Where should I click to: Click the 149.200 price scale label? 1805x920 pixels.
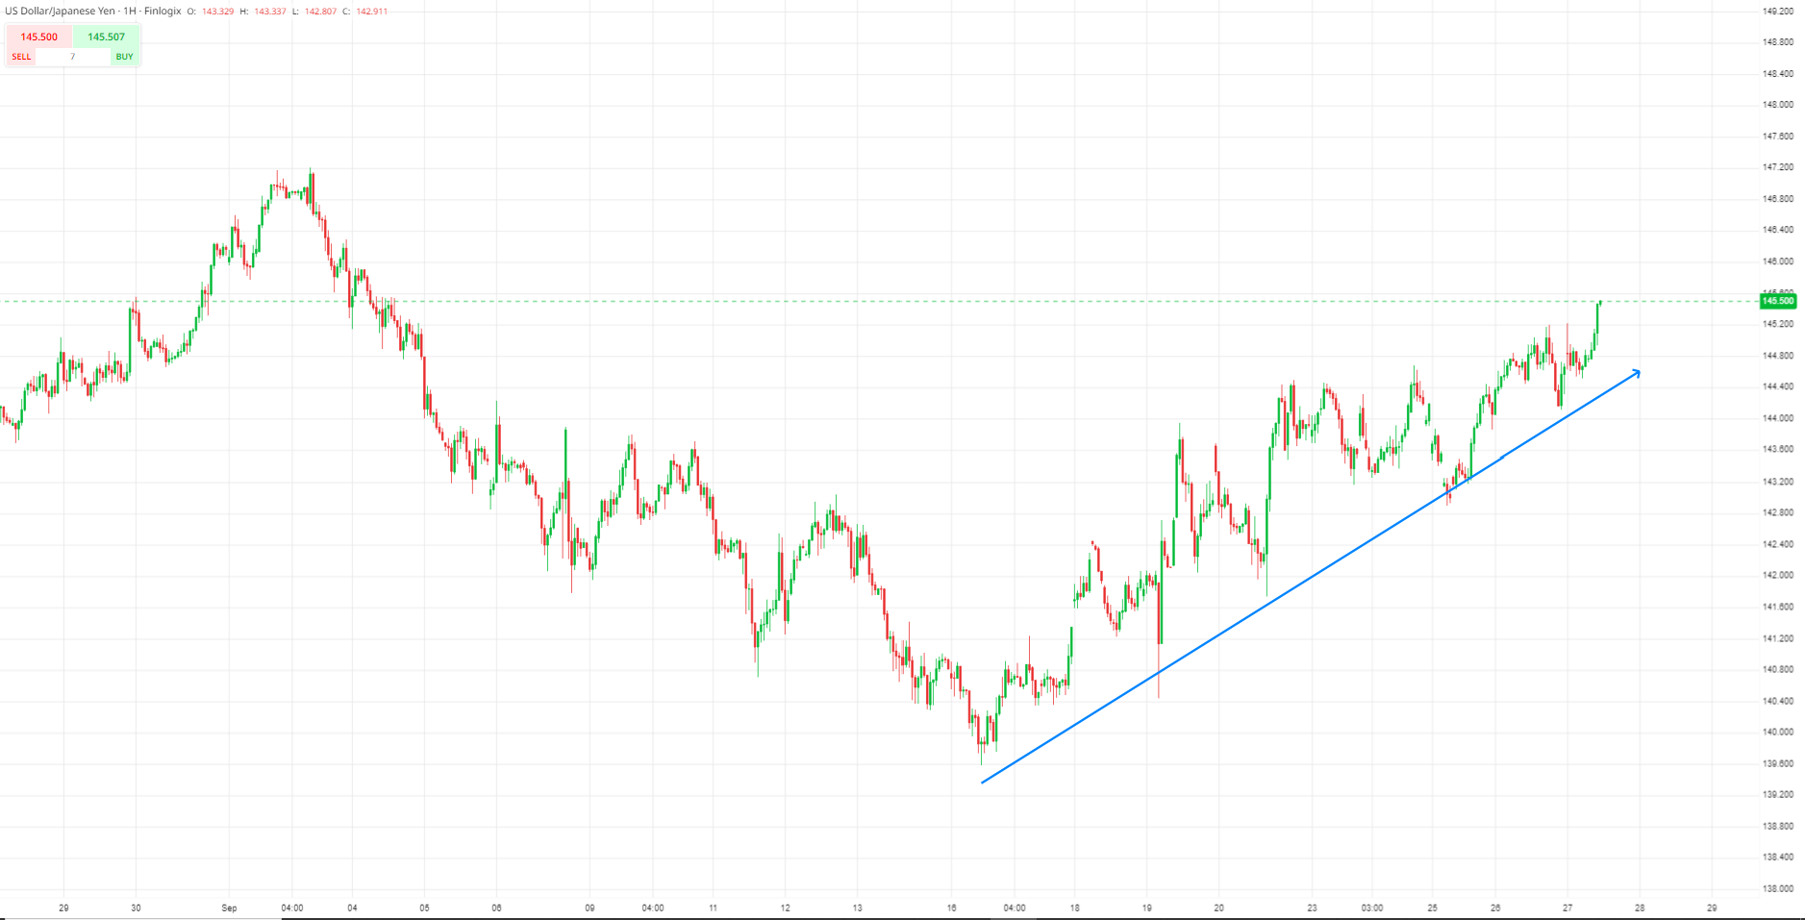(x=1777, y=12)
